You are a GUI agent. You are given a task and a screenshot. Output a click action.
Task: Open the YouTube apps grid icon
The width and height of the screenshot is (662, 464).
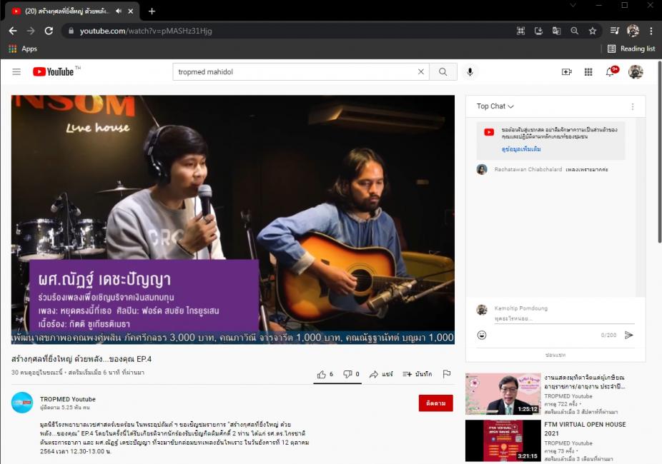tap(588, 71)
